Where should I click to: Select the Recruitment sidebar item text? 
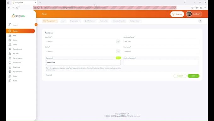tap(18, 49)
